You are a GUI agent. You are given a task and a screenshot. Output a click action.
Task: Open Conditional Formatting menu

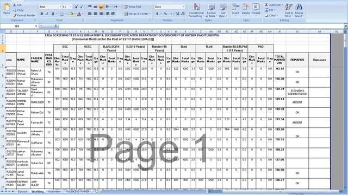coord(196,10)
